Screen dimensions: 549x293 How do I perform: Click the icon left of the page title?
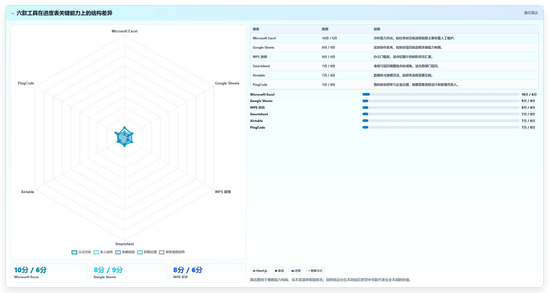(12, 13)
